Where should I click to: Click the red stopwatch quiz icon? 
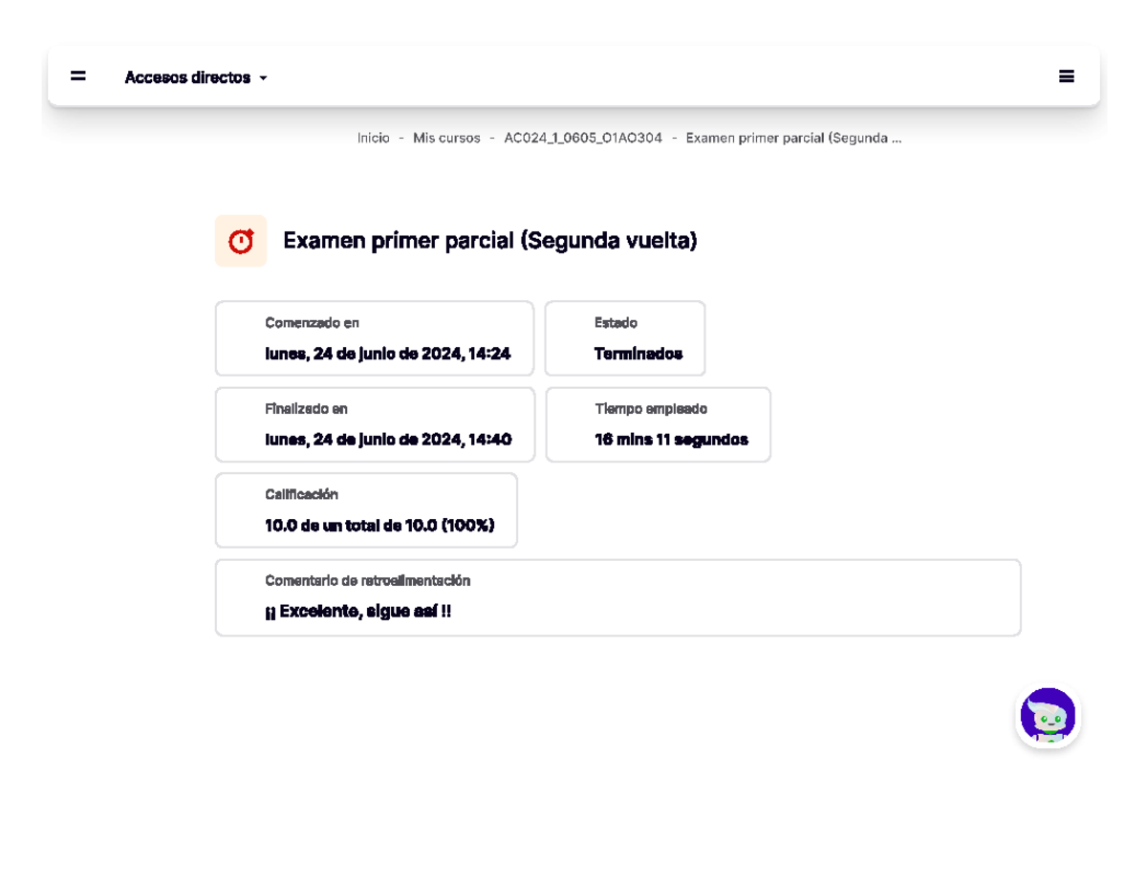(x=241, y=241)
